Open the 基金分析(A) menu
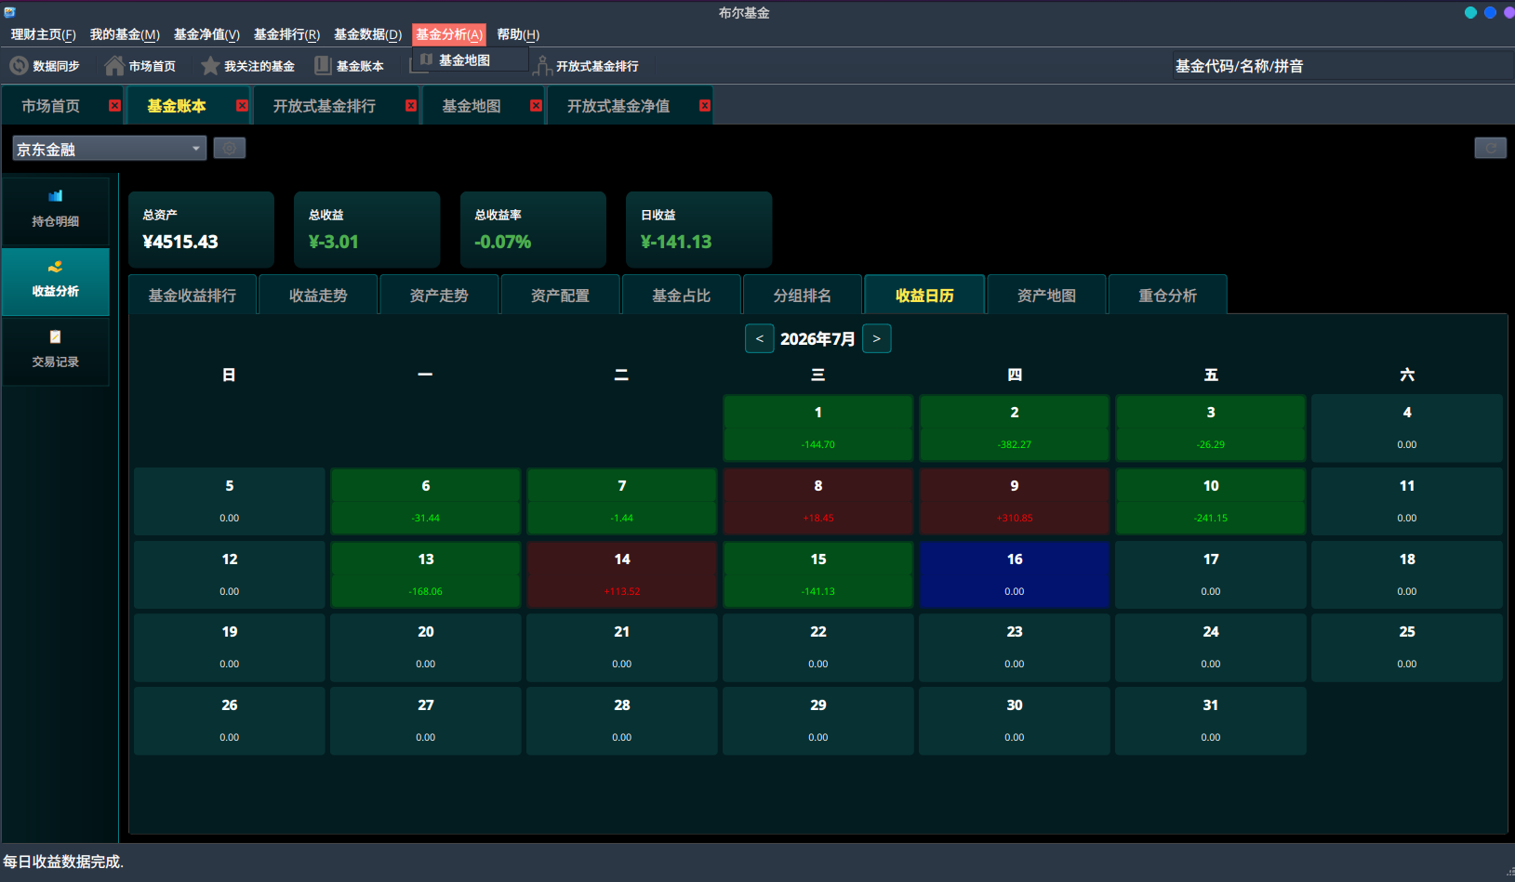The image size is (1515, 882). tap(449, 34)
